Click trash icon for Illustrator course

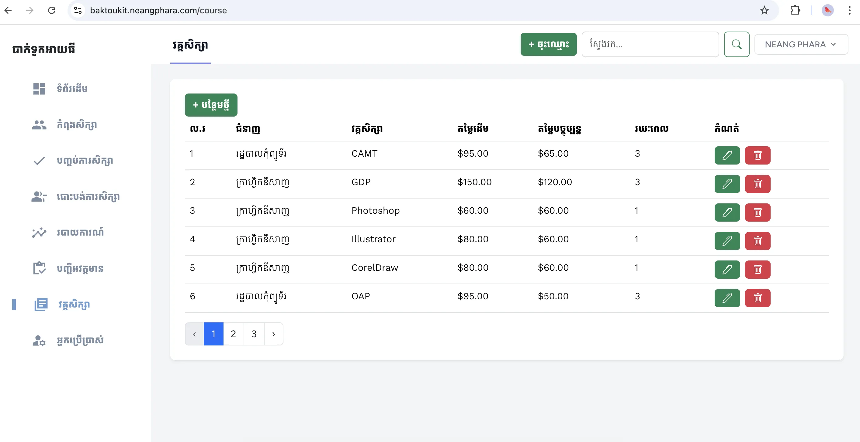757,241
